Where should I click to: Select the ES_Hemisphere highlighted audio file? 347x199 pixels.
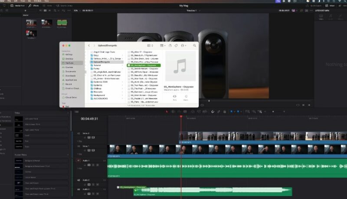(x=144, y=65)
